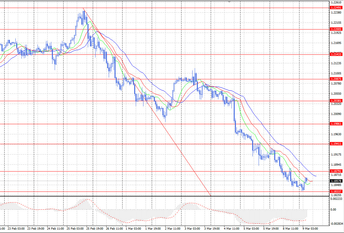Select the 25 Feb 03:00 time label
Viewport: 344px width, 233px height.
pos(75,229)
